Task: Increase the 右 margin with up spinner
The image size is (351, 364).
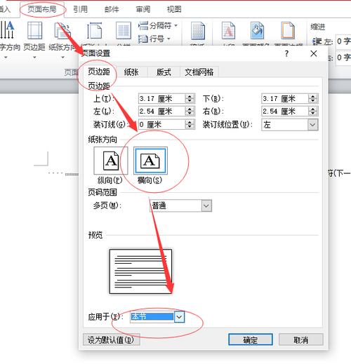Action: 313,109
